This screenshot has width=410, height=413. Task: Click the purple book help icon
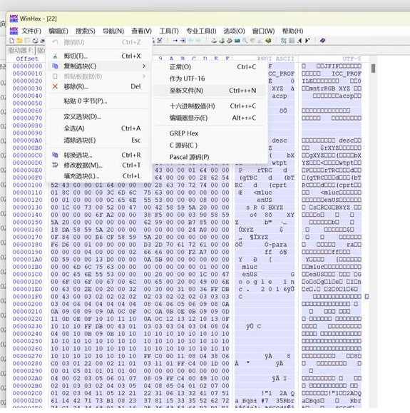tap(322, 40)
